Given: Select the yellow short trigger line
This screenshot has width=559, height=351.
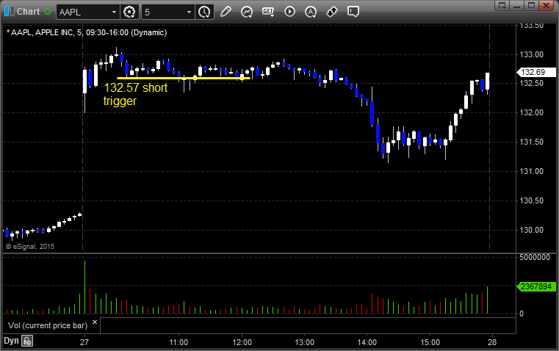Looking at the screenshot, I should click(x=183, y=78).
